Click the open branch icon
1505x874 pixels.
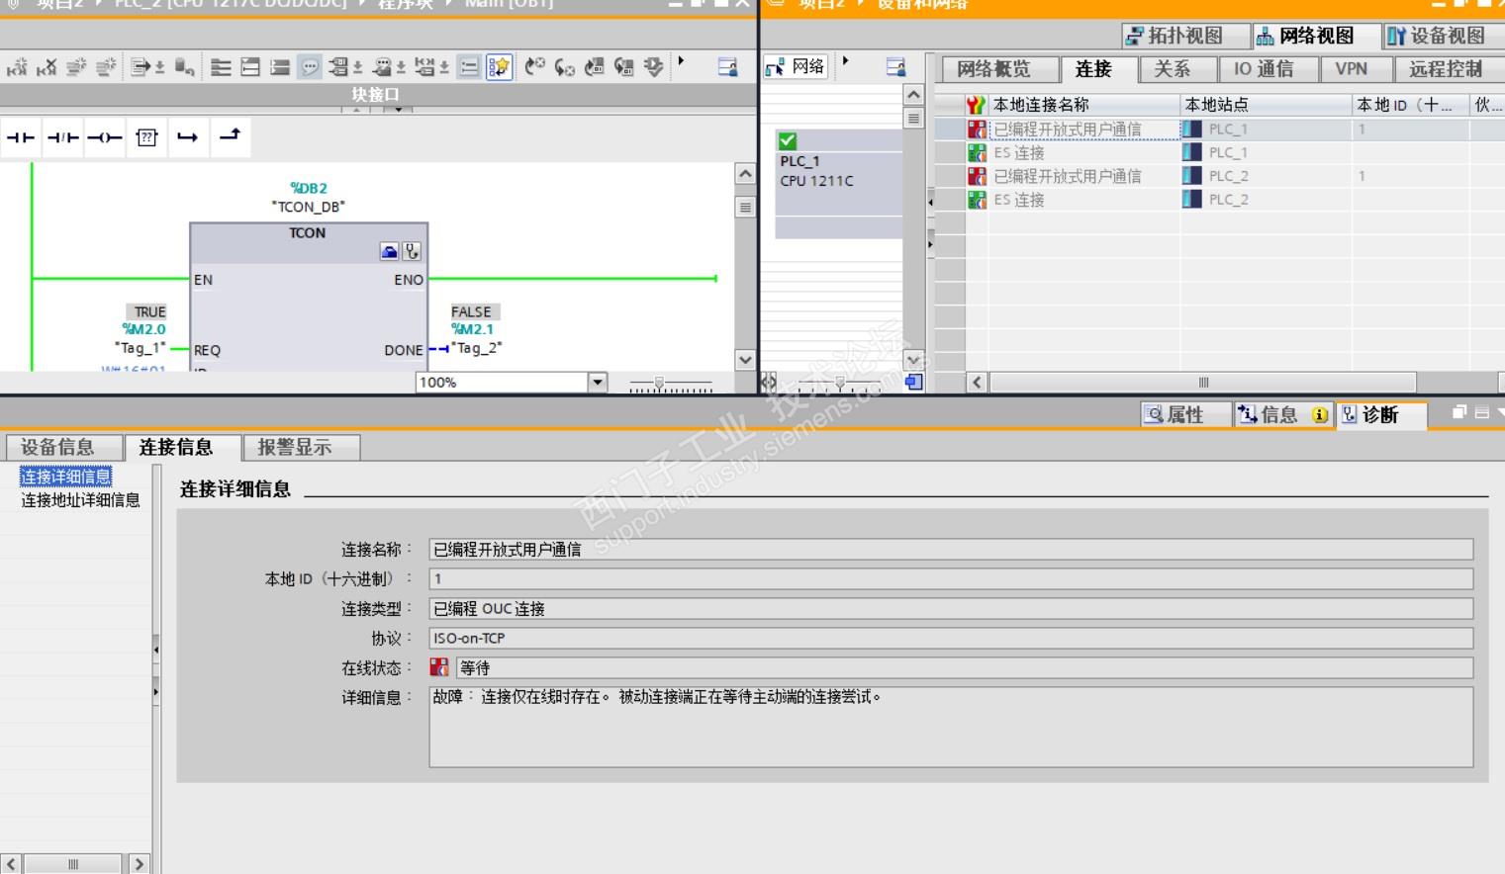pyautogui.click(x=187, y=137)
